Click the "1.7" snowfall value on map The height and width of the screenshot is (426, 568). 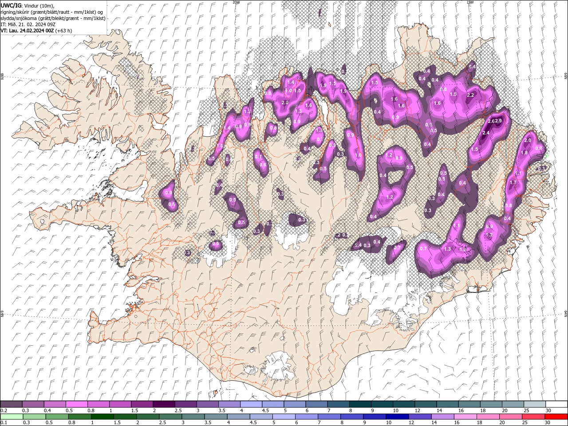513,182
